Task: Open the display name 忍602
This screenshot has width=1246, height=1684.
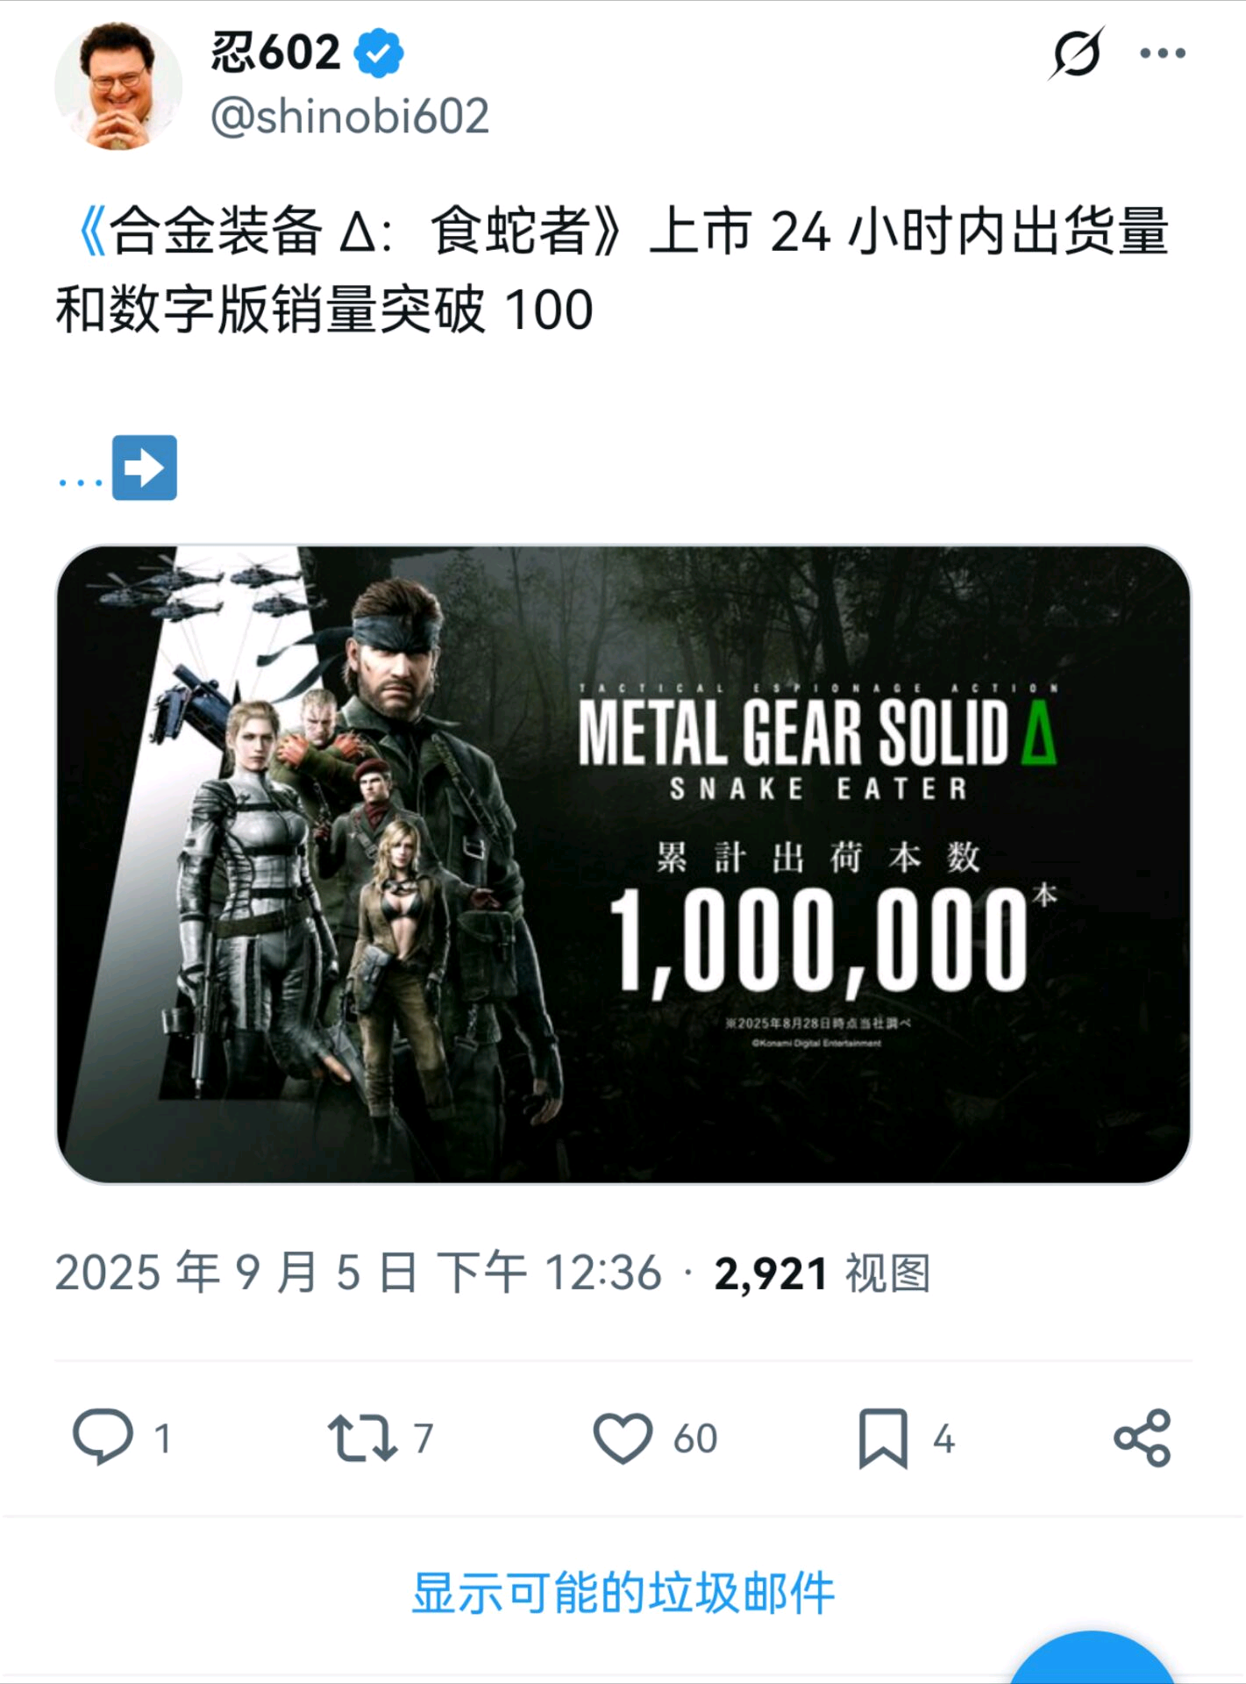Action: point(274,53)
